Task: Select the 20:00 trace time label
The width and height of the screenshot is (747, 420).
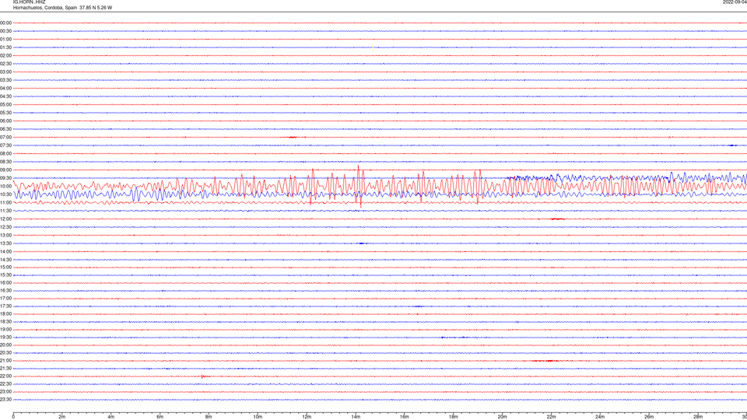Action: click(x=5, y=345)
